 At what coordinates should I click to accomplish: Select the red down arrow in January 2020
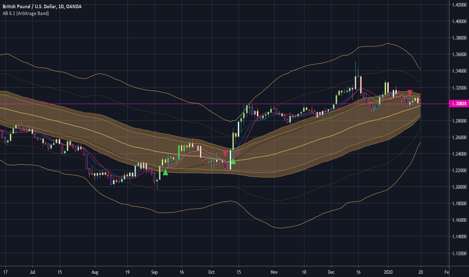click(x=410, y=93)
